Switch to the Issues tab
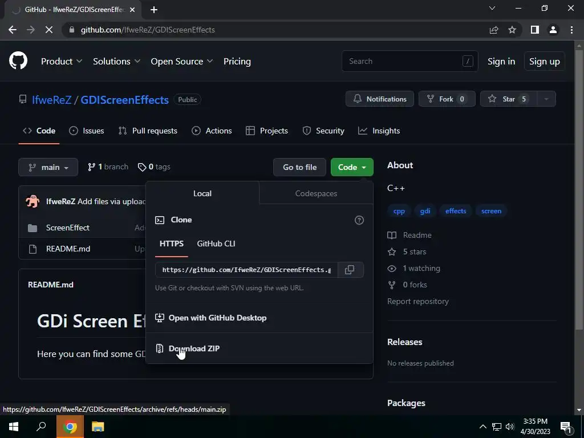 (87, 131)
